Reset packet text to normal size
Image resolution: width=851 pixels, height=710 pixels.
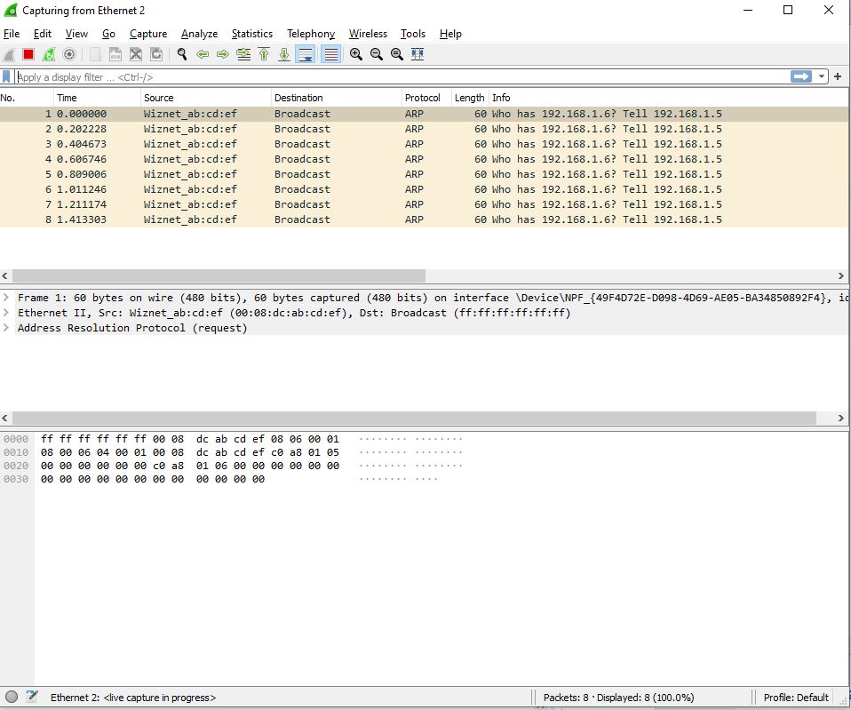pos(397,54)
